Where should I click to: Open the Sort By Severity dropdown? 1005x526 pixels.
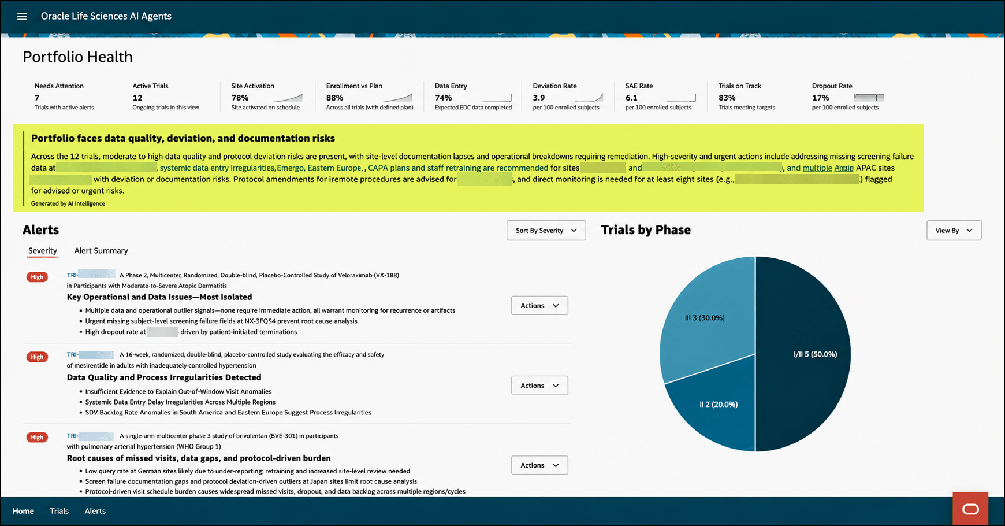(x=546, y=230)
